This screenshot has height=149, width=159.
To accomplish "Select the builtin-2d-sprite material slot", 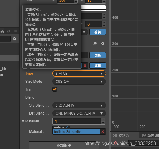I will pyautogui.click(x=76, y=132).
